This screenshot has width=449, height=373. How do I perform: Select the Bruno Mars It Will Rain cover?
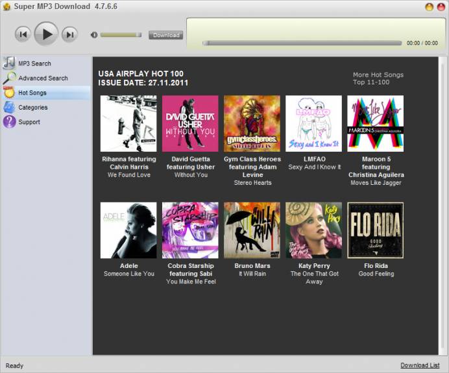point(252,230)
